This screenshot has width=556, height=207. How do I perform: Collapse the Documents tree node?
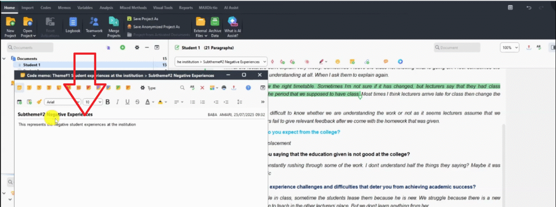pyautogui.click(x=4, y=58)
